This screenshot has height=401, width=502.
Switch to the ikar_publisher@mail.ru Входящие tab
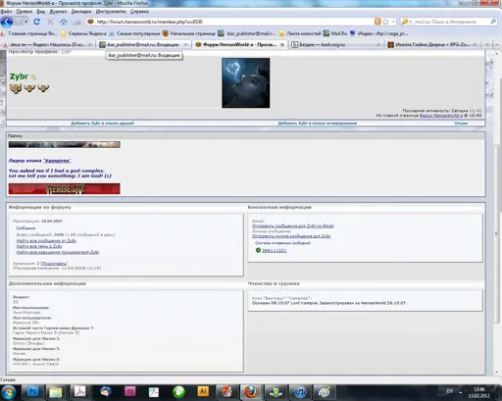click(143, 44)
